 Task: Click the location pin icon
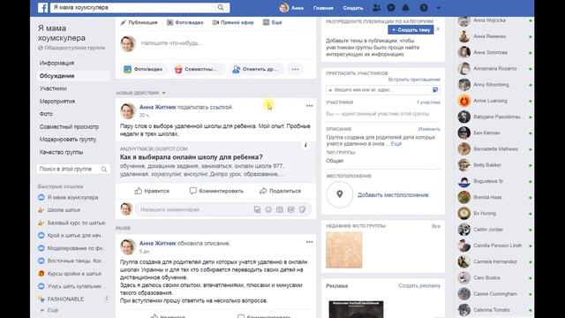coord(339,194)
